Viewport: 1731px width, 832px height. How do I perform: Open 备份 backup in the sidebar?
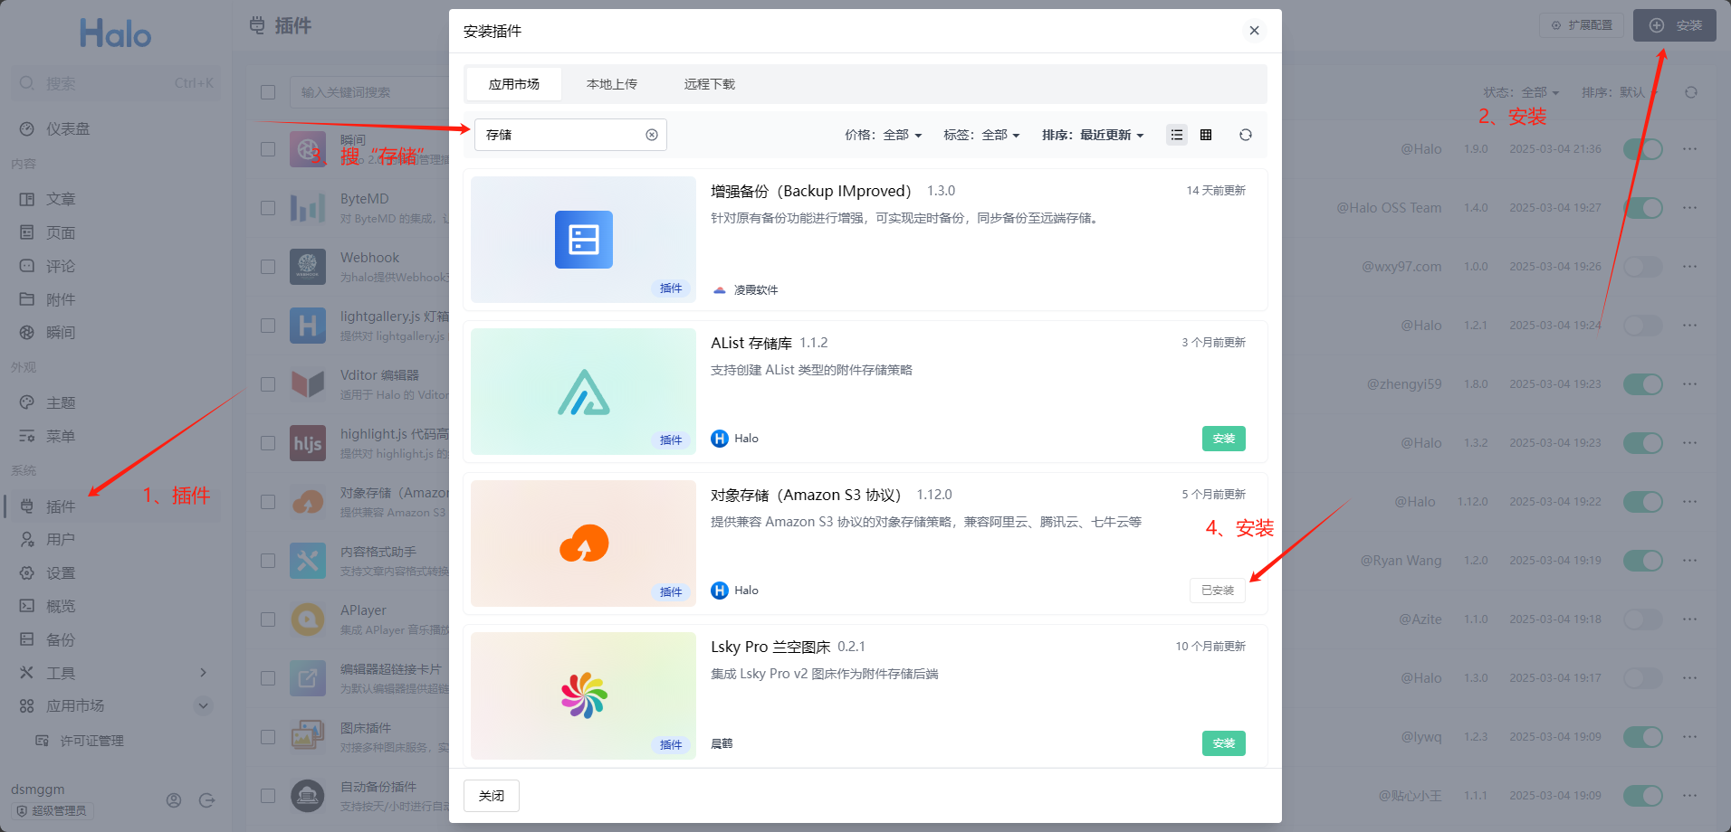(x=114, y=640)
